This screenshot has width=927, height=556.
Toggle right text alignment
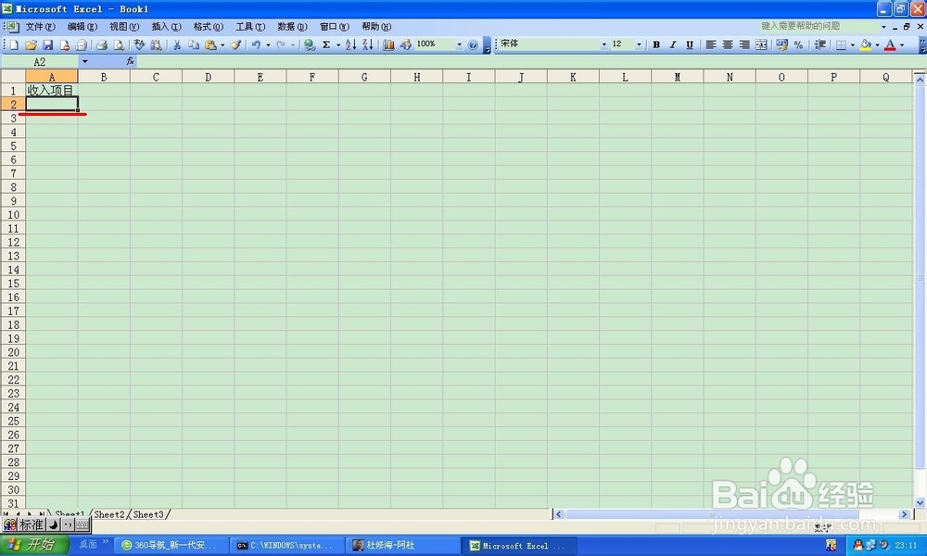coord(744,44)
